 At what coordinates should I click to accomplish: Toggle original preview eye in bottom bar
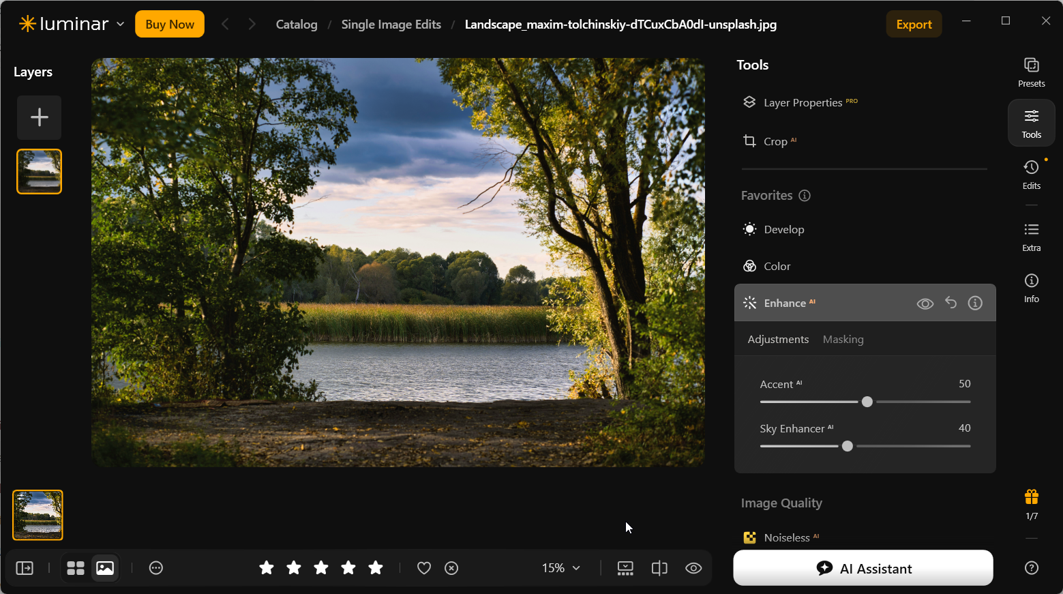coord(693,568)
